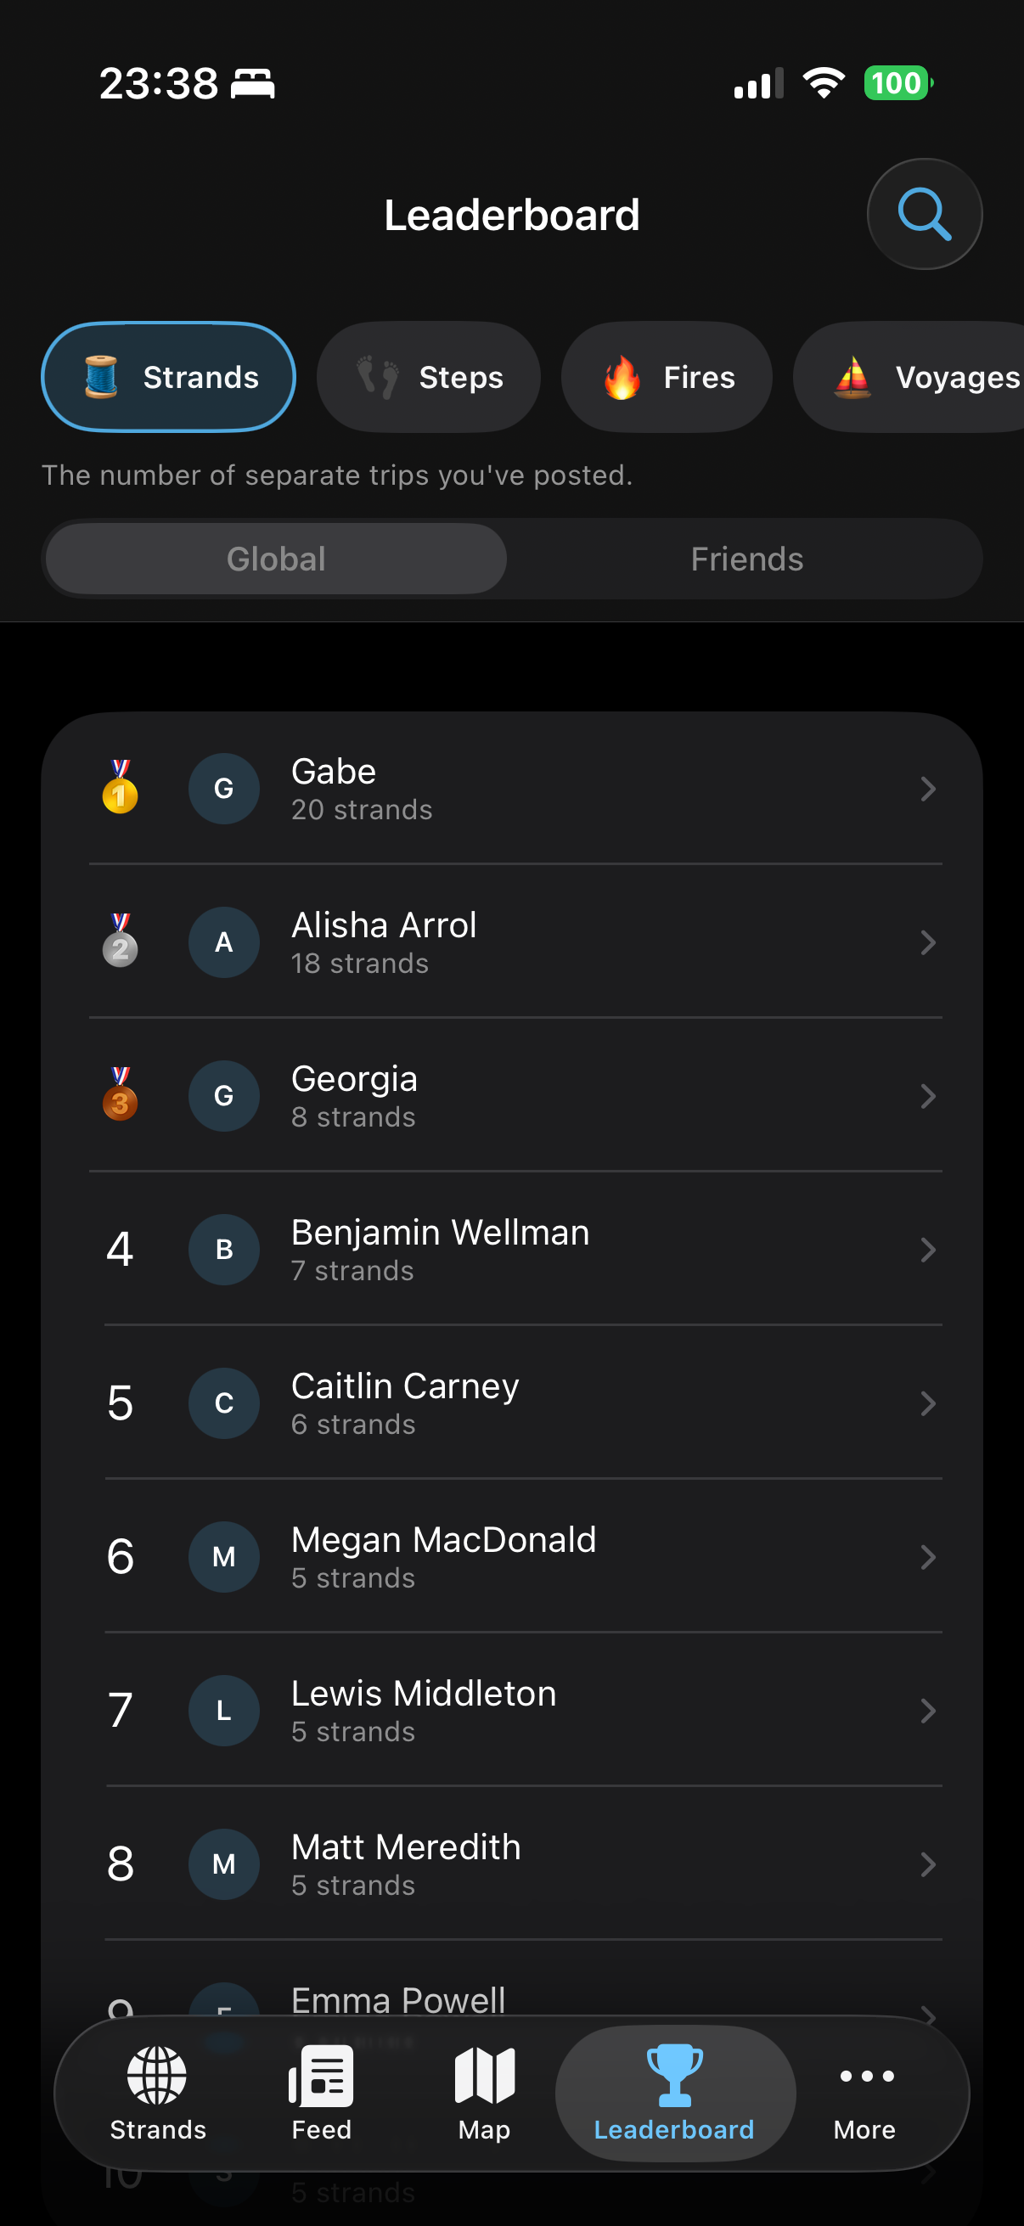
Task: Tap the globe Strands icon in bottom bar
Action: pyautogui.click(x=157, y=2075)
